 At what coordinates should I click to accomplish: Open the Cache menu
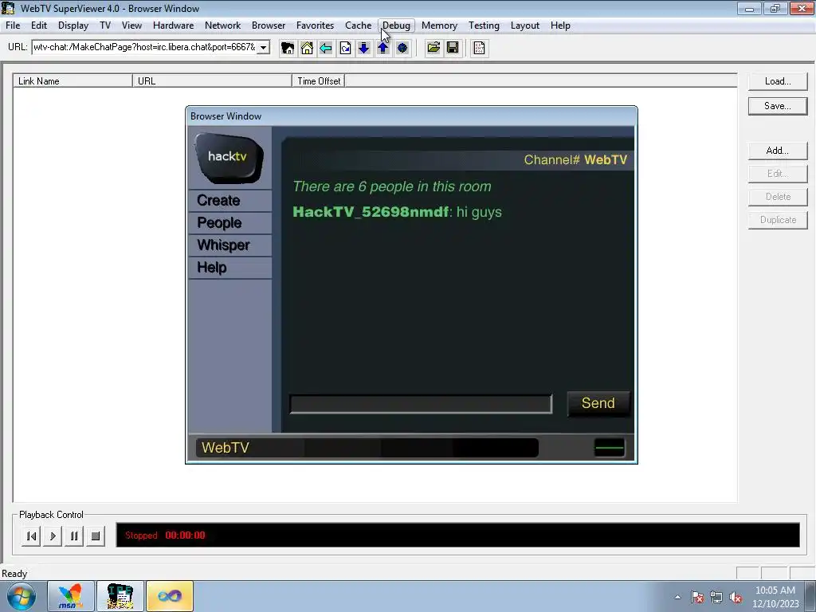coord(359,25)
